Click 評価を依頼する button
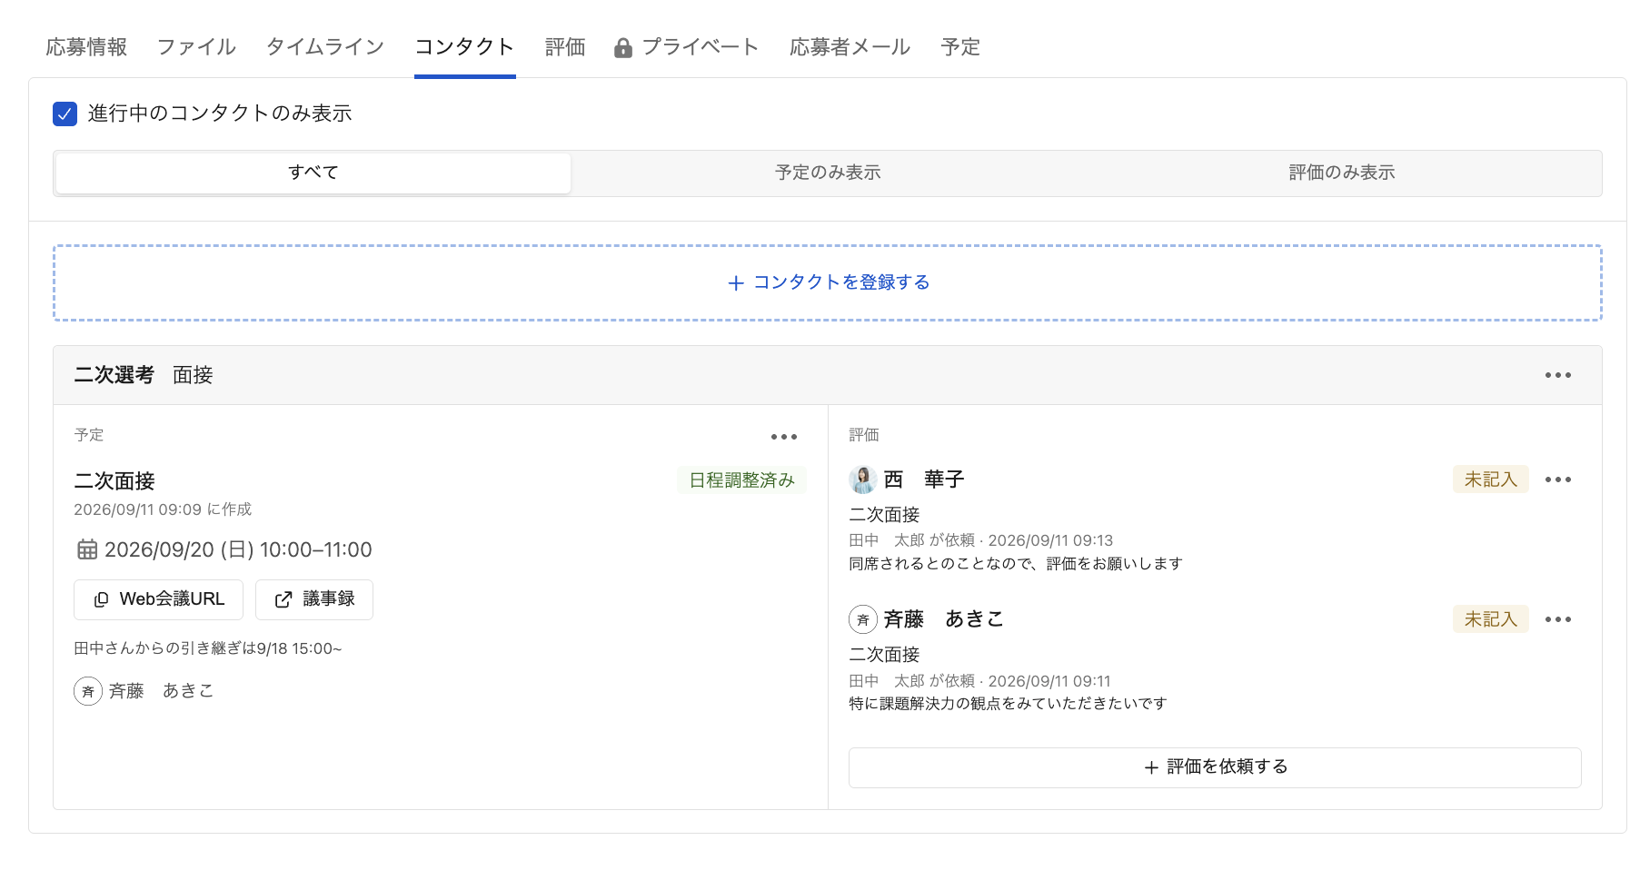This screenshot has width=1650, height=870. pos(1215,767)
